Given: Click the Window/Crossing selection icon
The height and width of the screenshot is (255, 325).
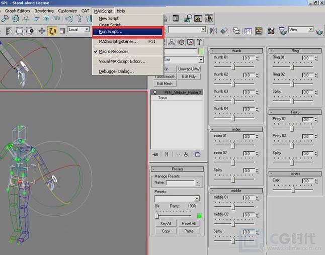Looking at the screenshot, I should [30, 31].
